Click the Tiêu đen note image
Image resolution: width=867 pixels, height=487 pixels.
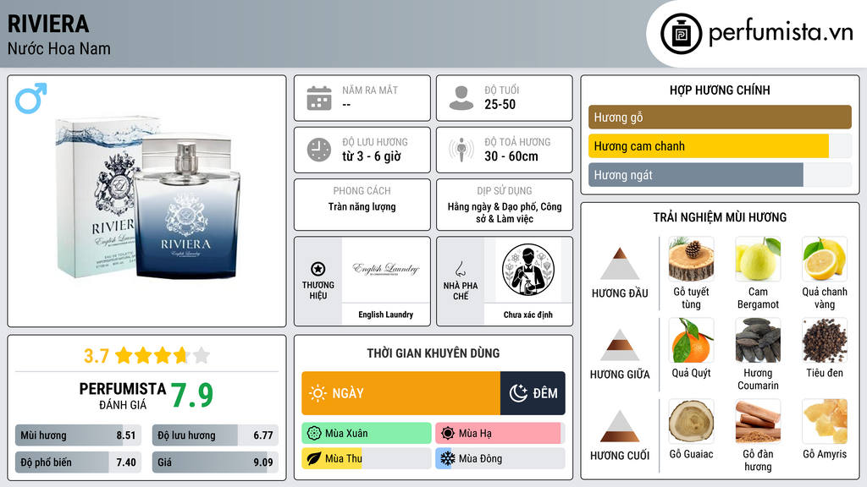tap(825, 341)
